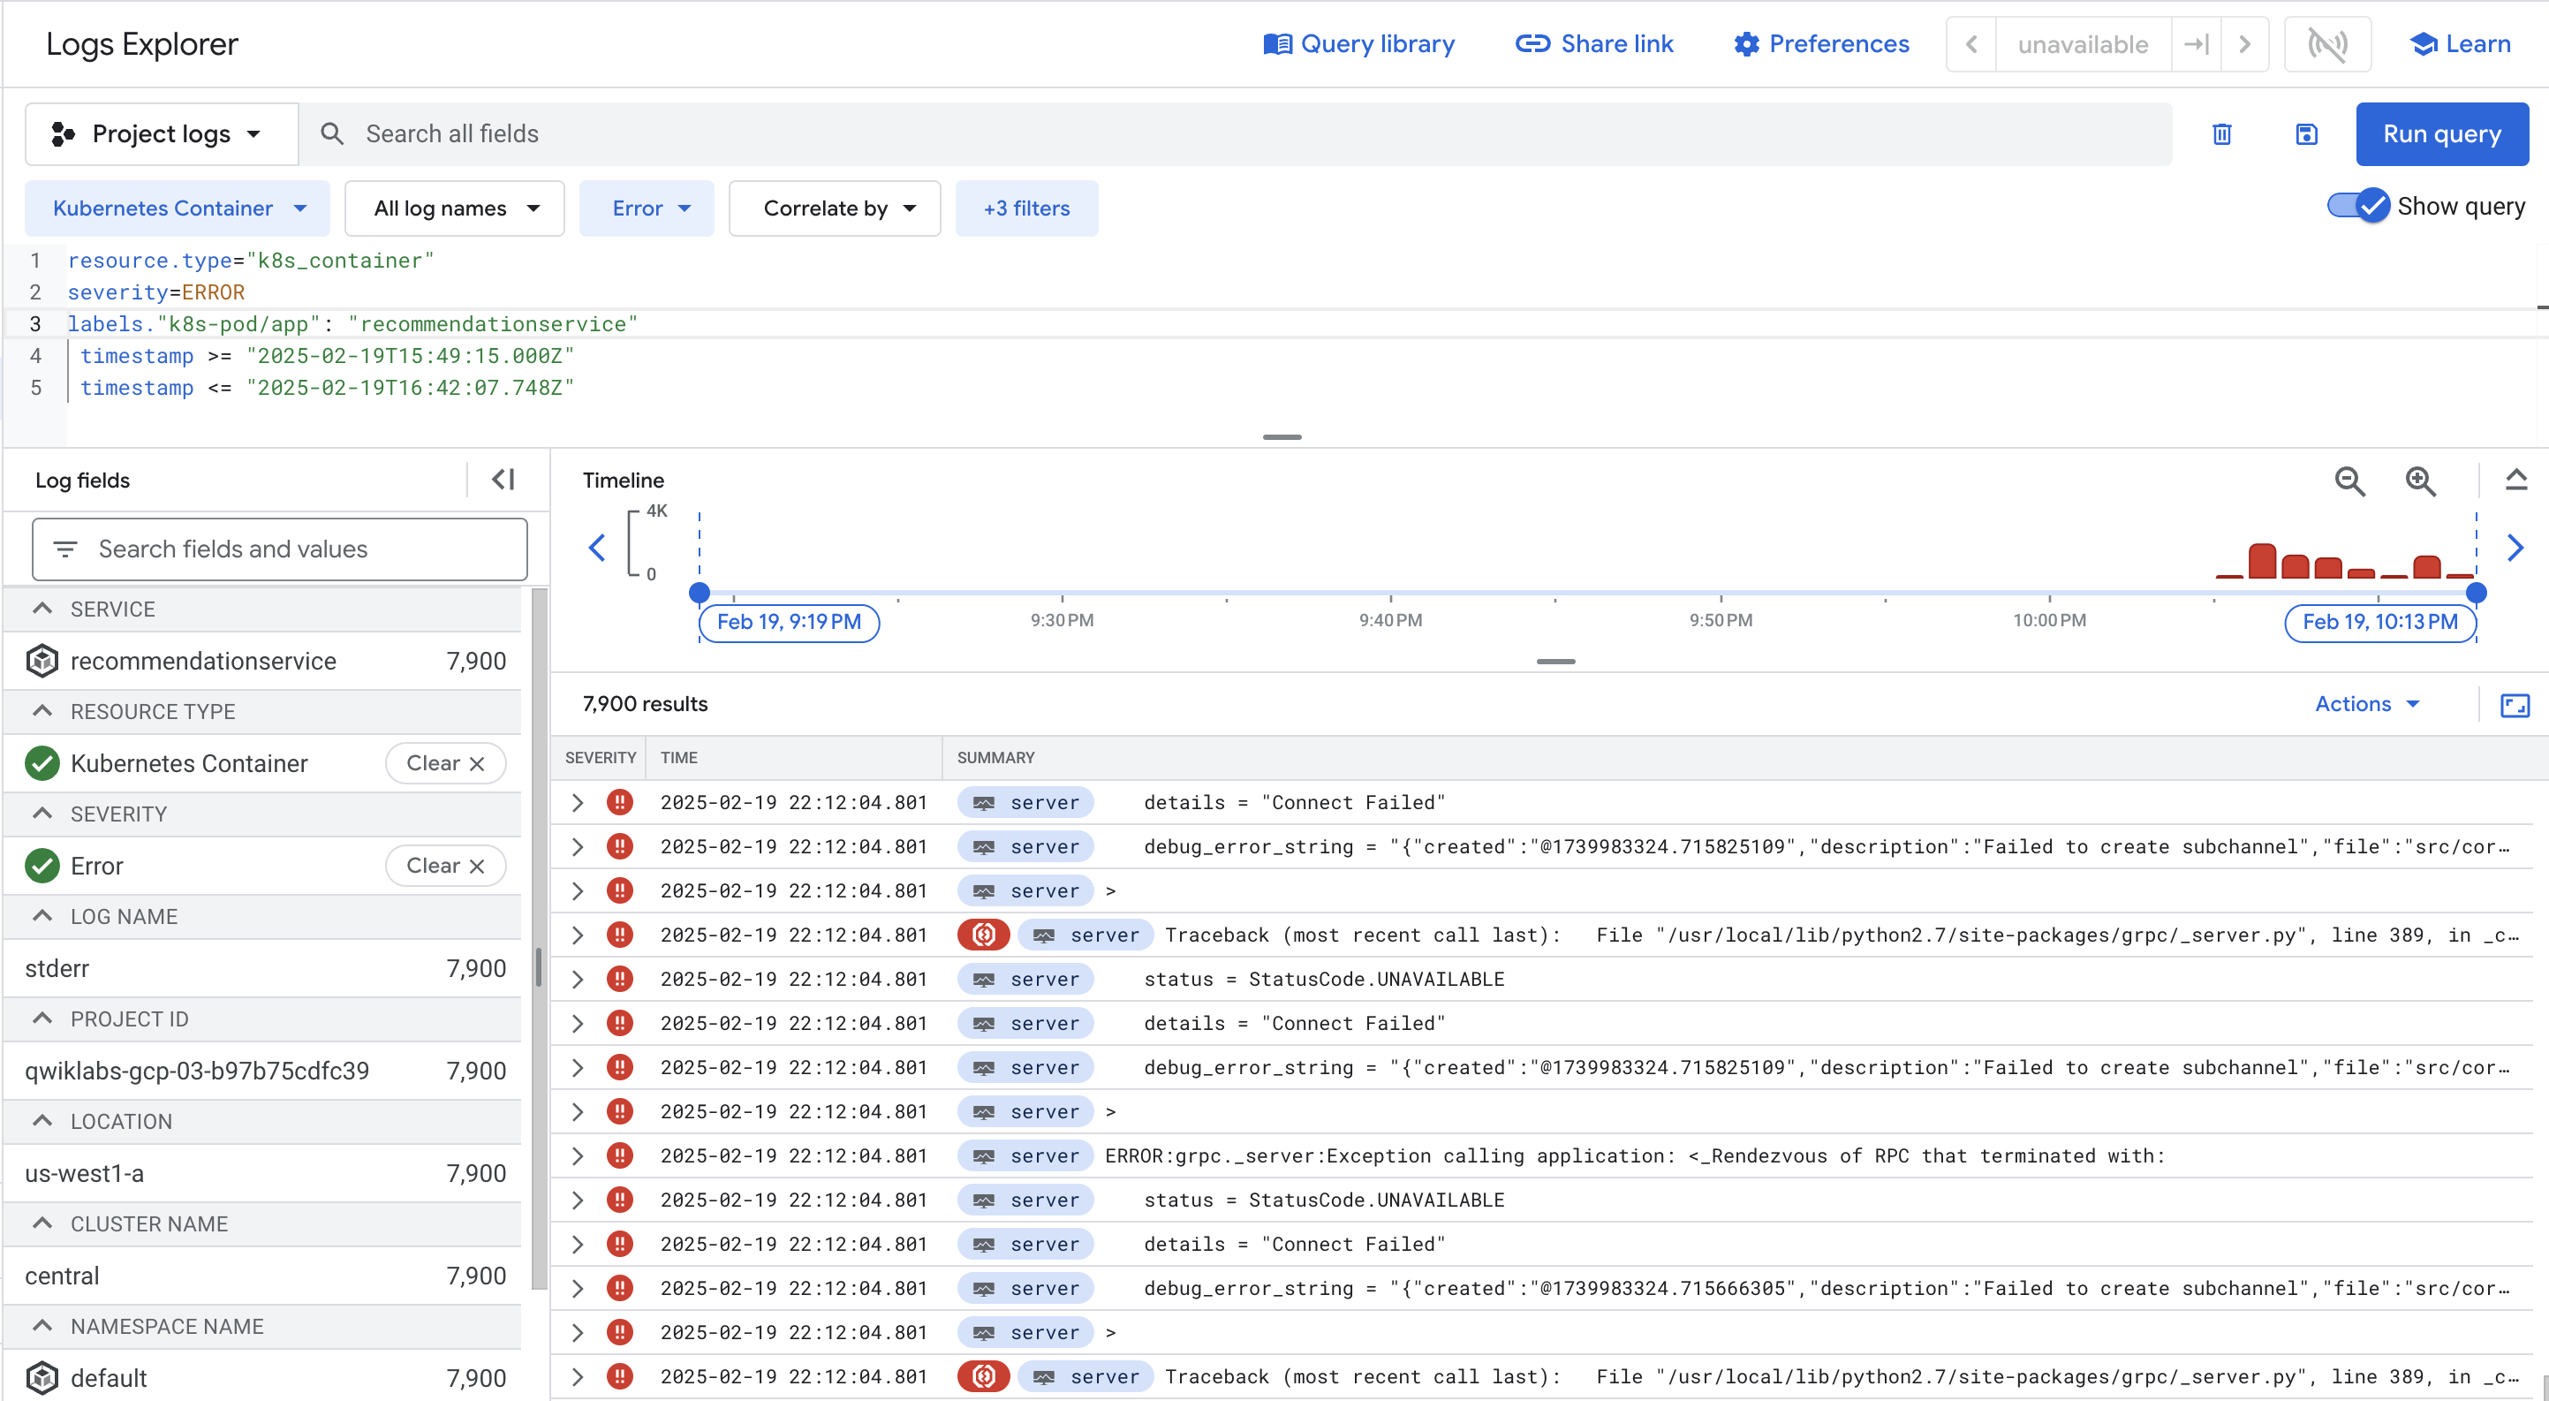Image resolution: width=2549 pixels, height=1401 pixels.
Task: Click the save query icon
Action: point(2307,133)
